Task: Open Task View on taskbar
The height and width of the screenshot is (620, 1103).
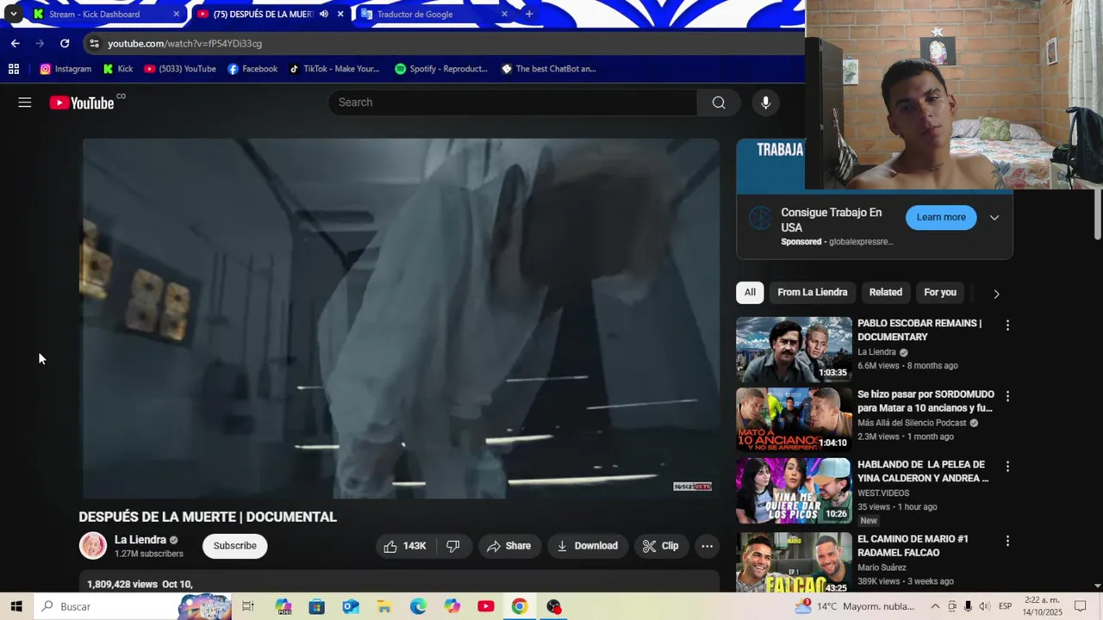Action: [x=248, y=606]
